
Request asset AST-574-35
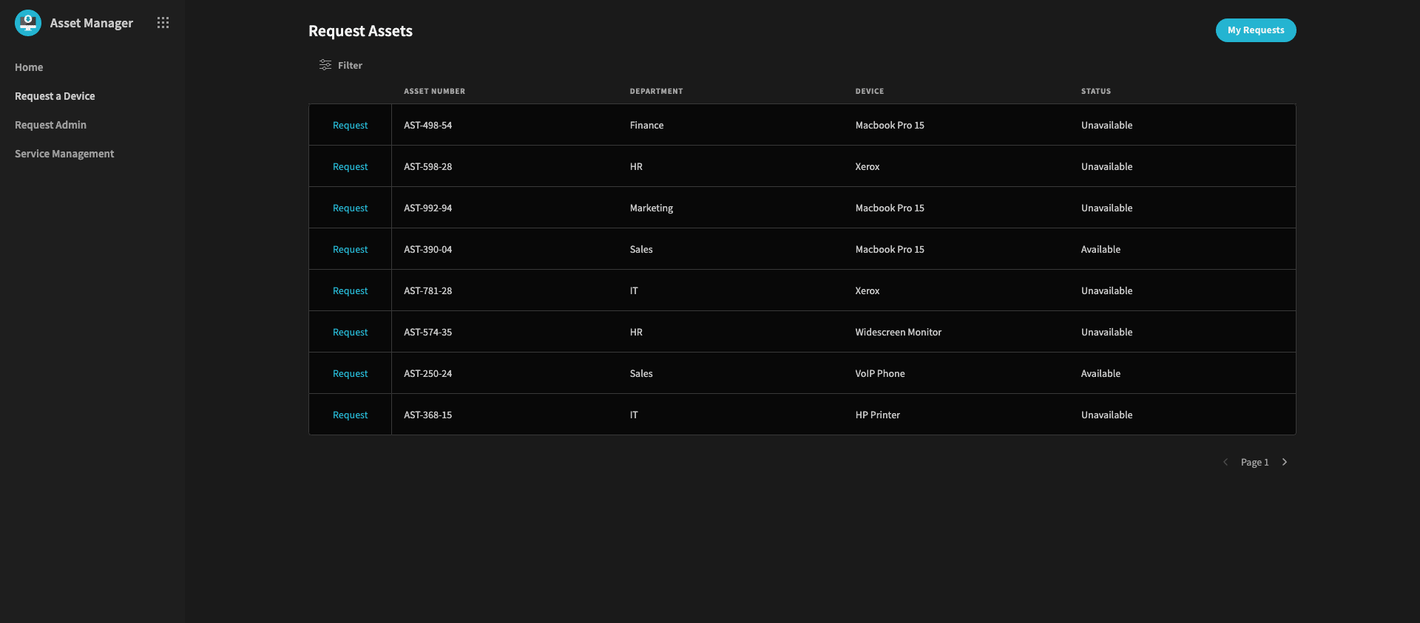(x=350, y=332)
